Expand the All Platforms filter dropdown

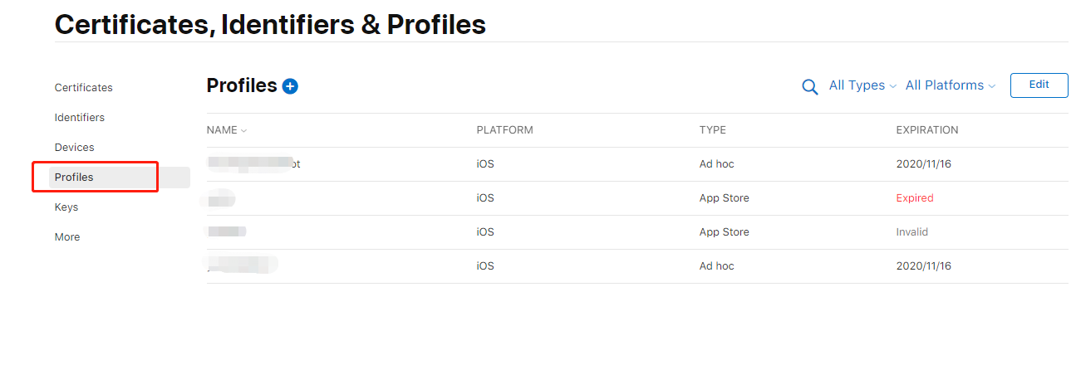pyautogui.click(x=951, y=85)
